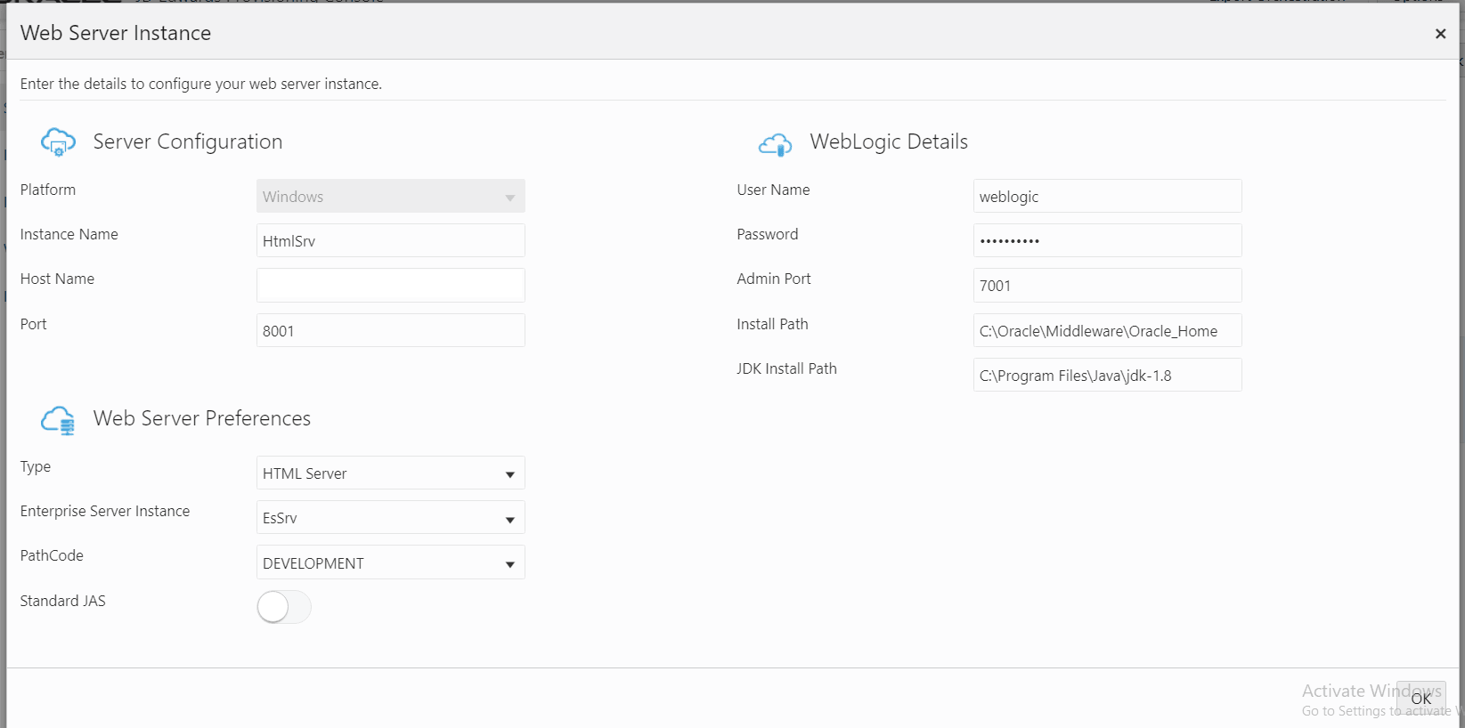Click the Password field
This screenshot has width=1465, height=728.
click(1107, 240)
